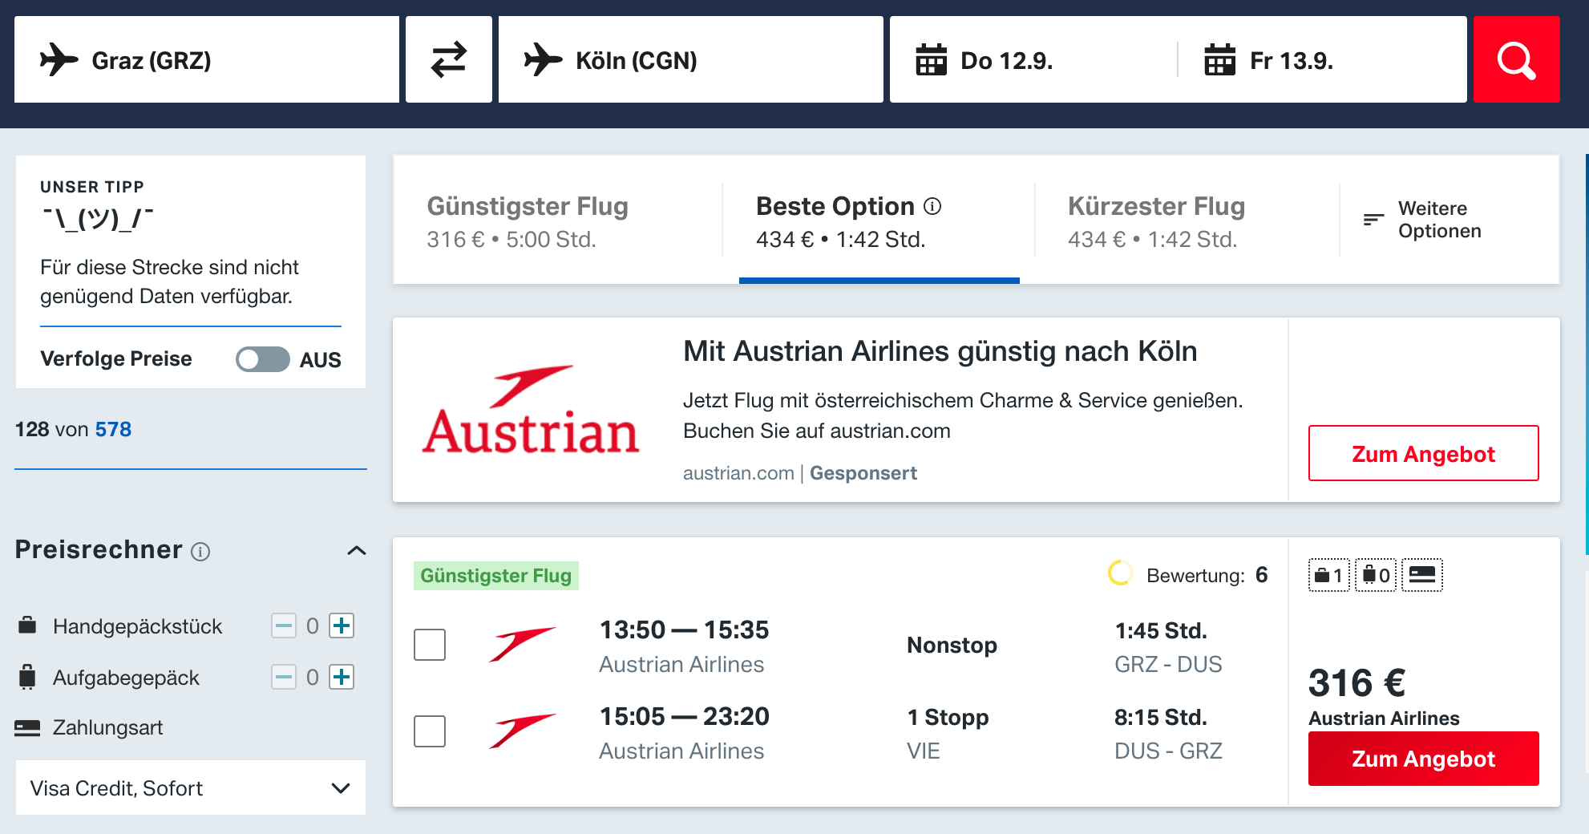Image resolution: width=1589 pixels, height=834 pixels.
Task: Increase Handgepäckstück count with plus
Action: click(x=342, y=625)
